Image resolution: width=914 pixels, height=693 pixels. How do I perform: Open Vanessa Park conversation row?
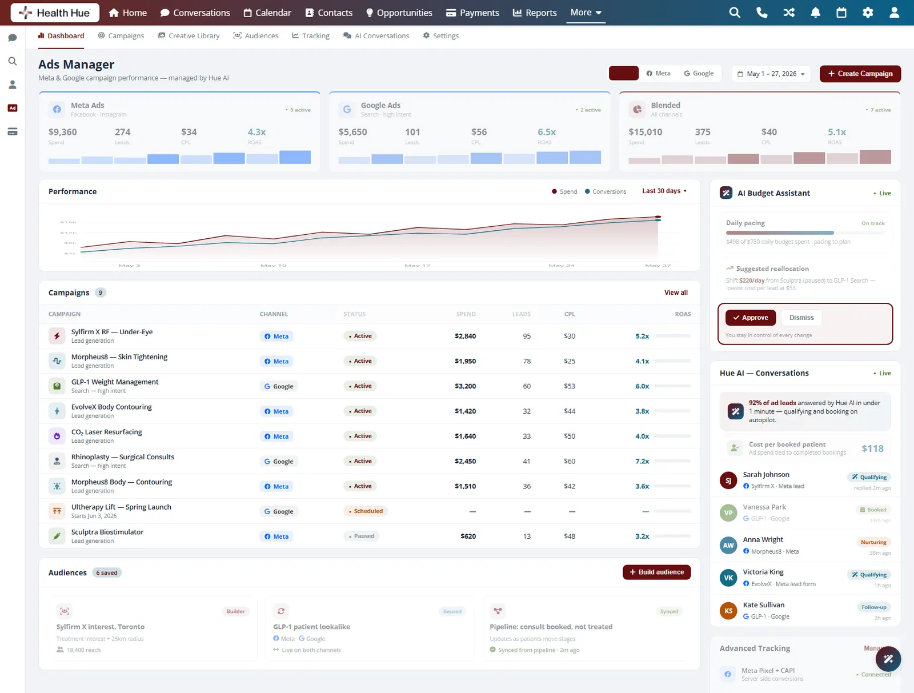pyautogui.click(x=805, y=513)
